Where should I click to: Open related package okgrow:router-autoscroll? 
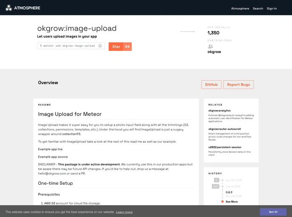coord(225,129)
